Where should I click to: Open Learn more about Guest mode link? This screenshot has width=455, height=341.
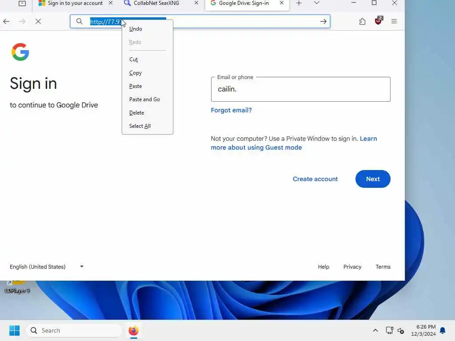(x=294, y=143)
